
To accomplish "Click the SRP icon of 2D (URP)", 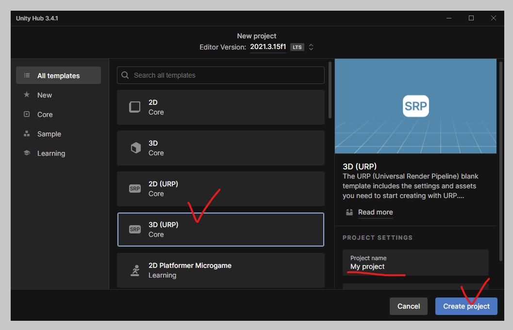I will pyautogui.click(x=135, y=189).
